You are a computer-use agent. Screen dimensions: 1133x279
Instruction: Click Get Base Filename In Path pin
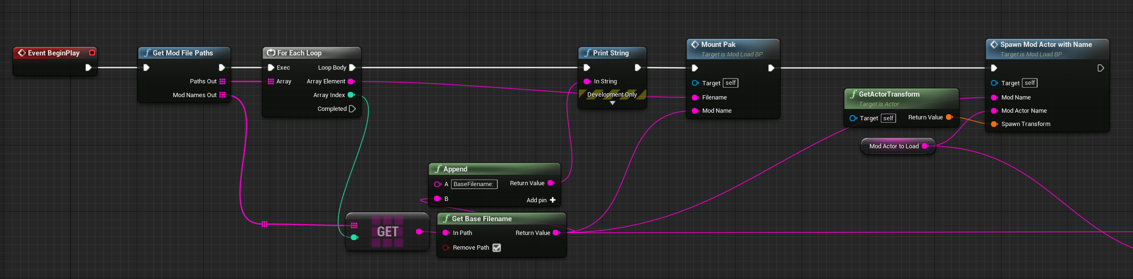tap(446, 233)
